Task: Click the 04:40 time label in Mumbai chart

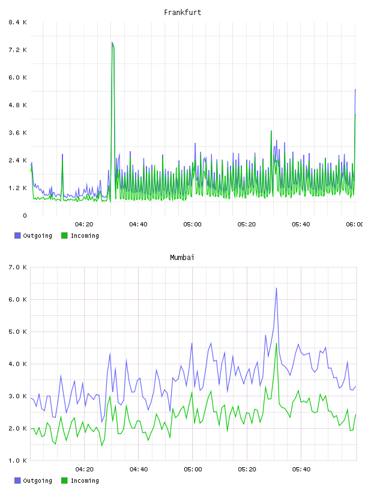Action: click(139, 470)
